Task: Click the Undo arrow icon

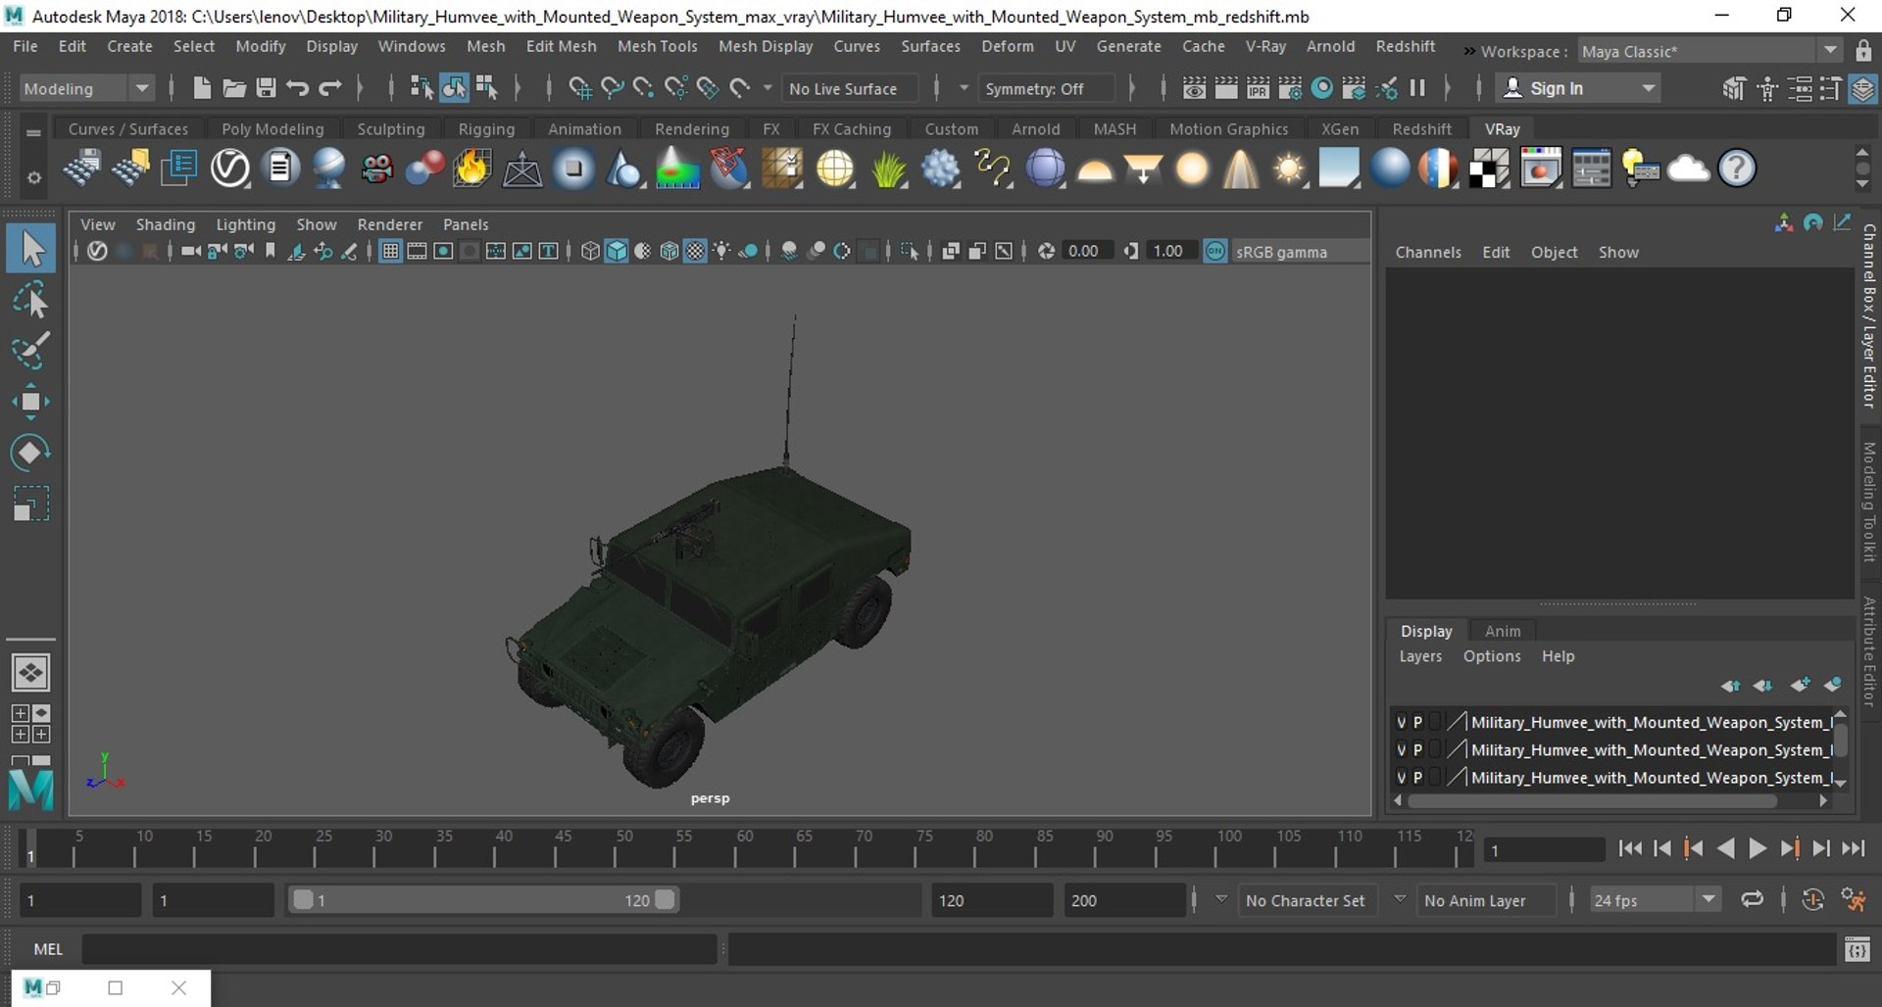Action: [x=298, y=88]
